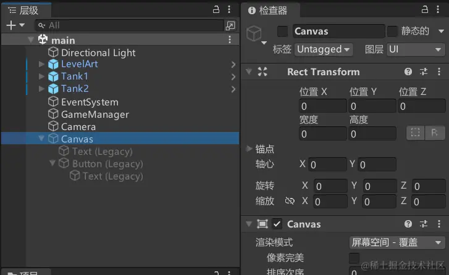This screenshot has height=275, width=449.
Task: Toggle the Canvas object active checkbox
Action: (283, 31)
